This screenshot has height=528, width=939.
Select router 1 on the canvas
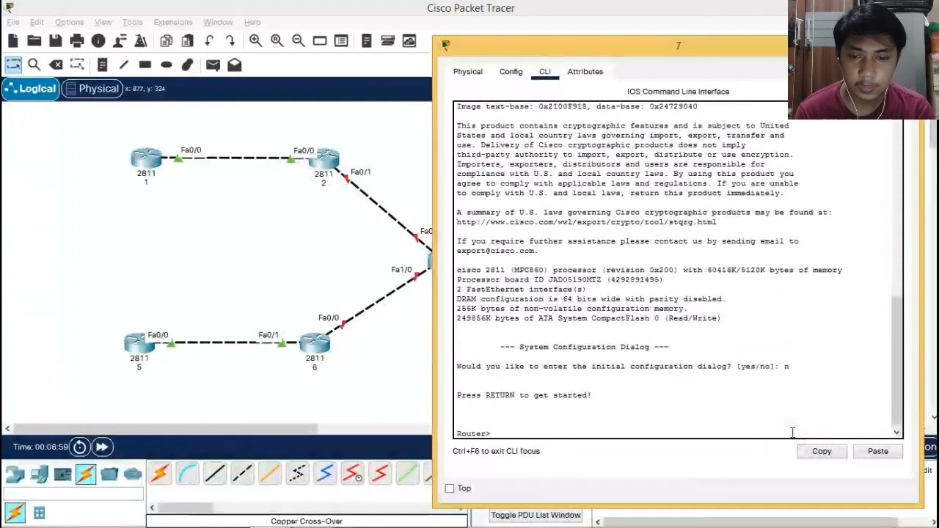tap(146, 158)
